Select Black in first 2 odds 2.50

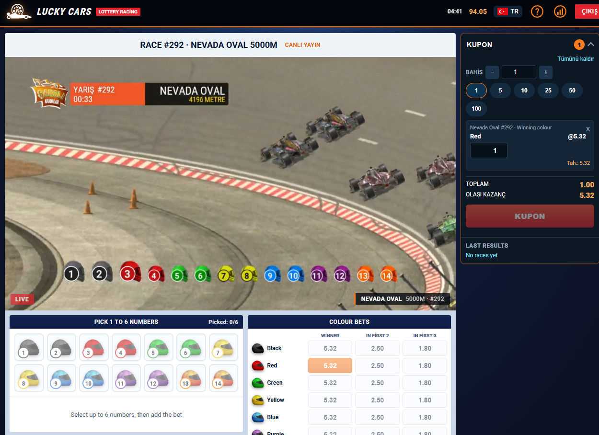point(378,348)
